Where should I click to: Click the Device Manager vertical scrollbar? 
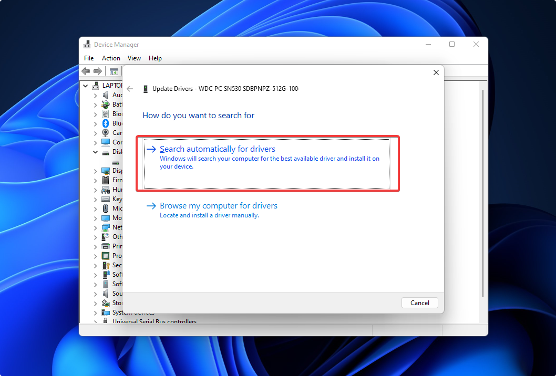pyautogui.click(x=483, y=193)
